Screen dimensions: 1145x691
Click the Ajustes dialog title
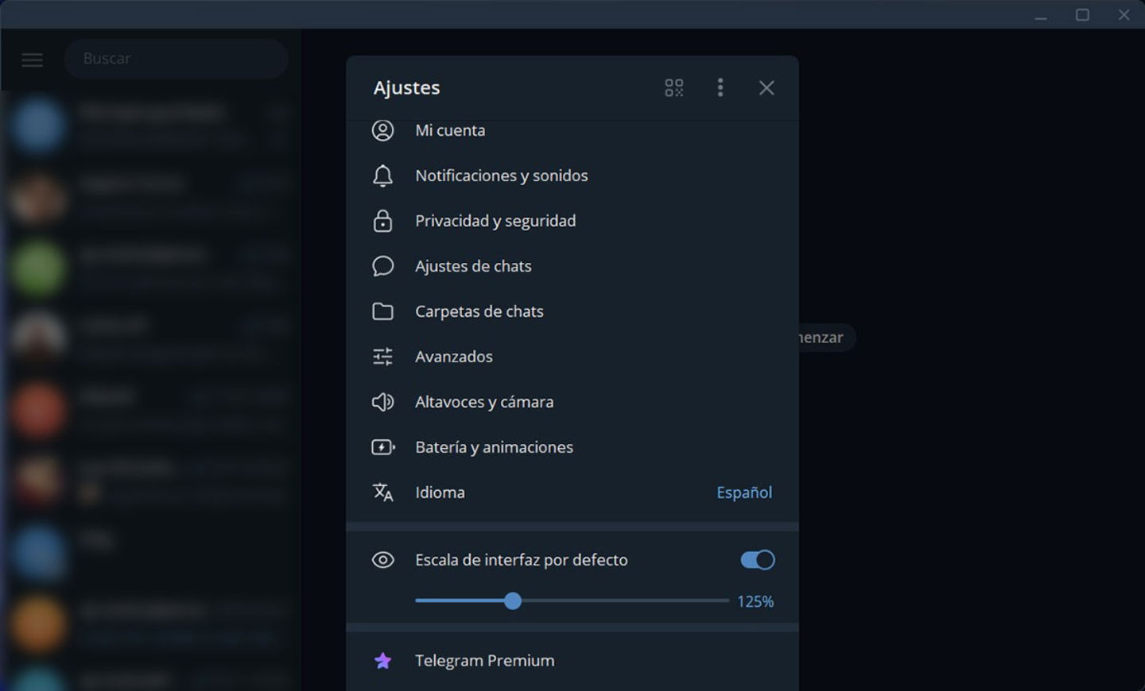[406, 88]
